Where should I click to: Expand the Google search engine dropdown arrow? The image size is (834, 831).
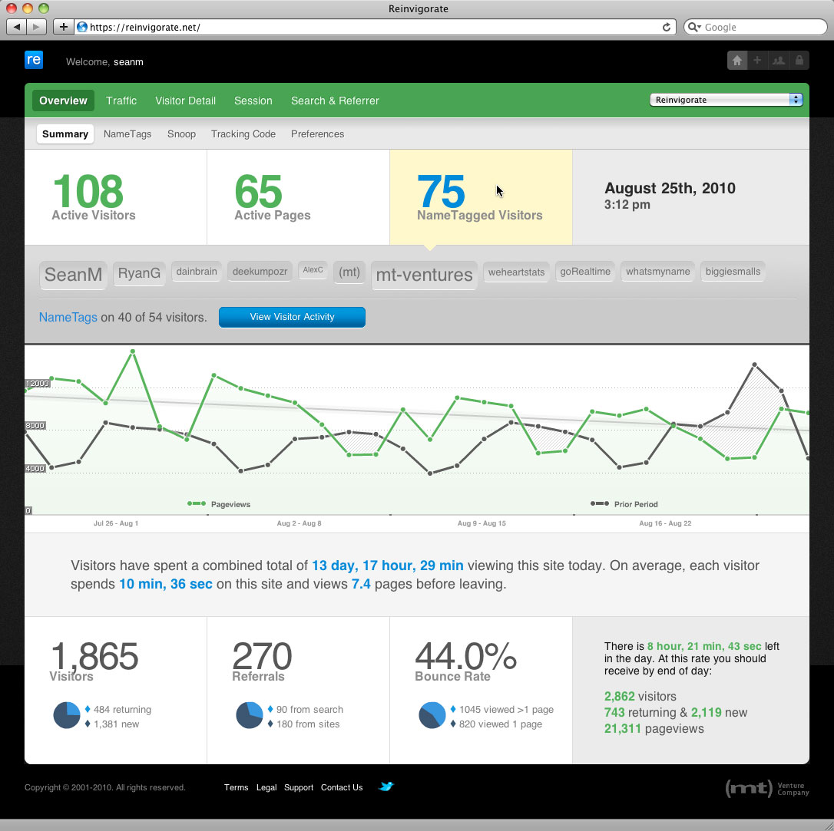click(695, 27)
